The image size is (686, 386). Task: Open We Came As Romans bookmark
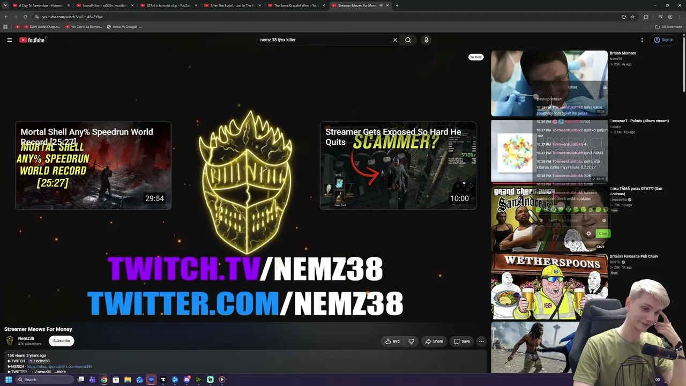click(x=84, y=26)
